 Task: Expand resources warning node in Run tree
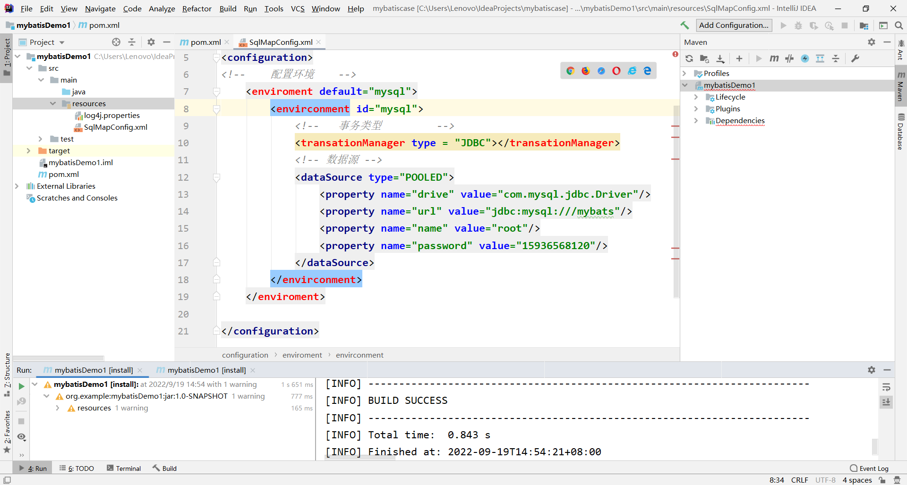(x=58, y=408)
